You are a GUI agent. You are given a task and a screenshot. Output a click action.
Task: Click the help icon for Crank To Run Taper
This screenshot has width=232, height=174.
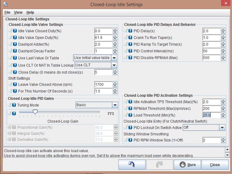click(130, 38)
